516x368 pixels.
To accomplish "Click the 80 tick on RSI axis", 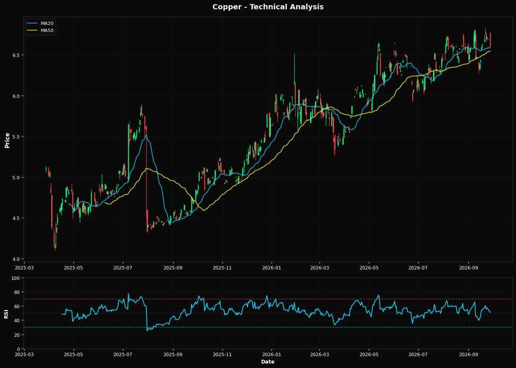I will (18, 292).
